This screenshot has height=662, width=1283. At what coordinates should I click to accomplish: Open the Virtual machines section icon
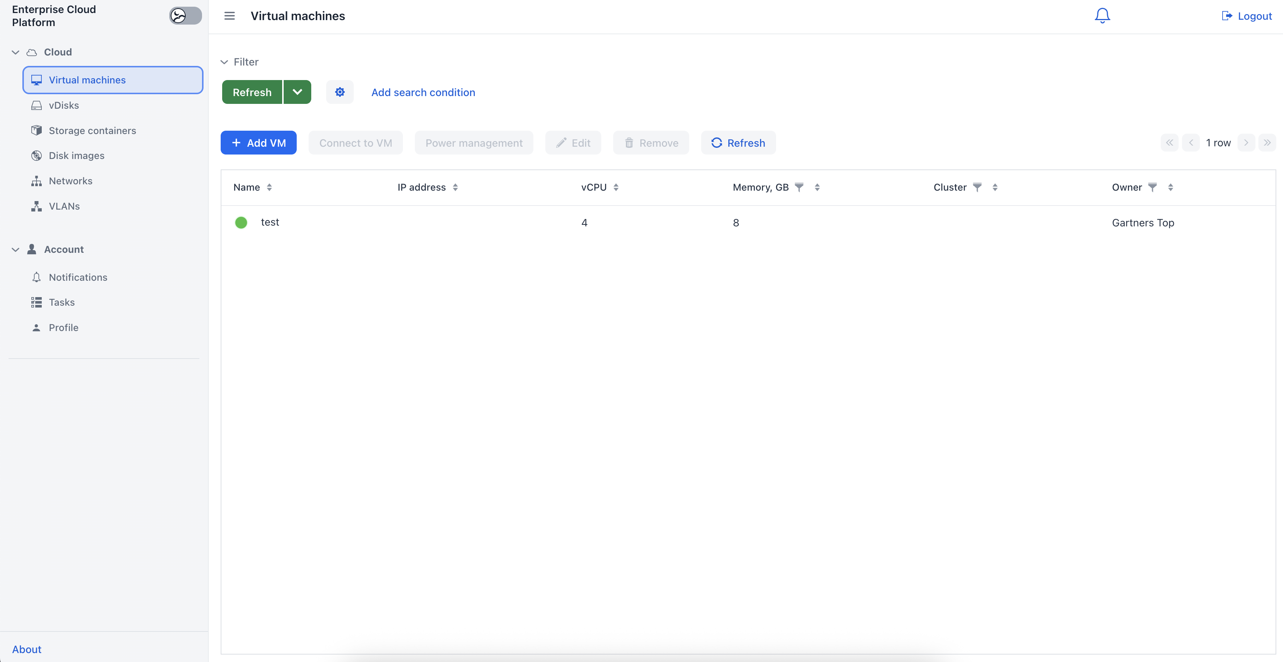point(37,80)
